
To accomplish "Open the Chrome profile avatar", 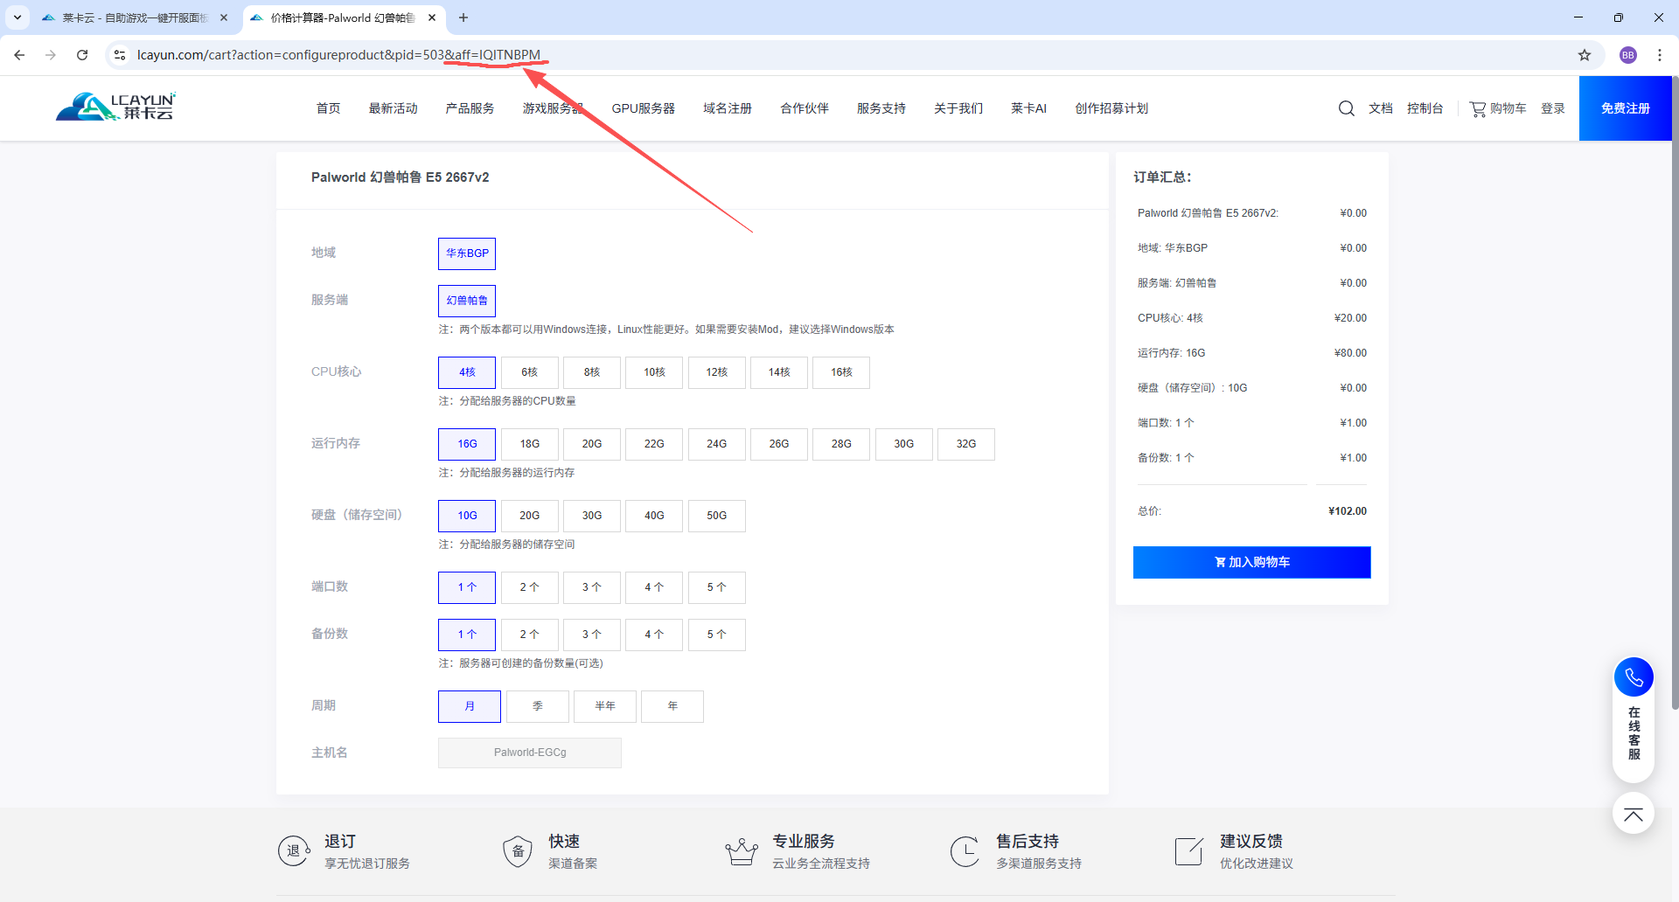I will tap(1628, 55).
